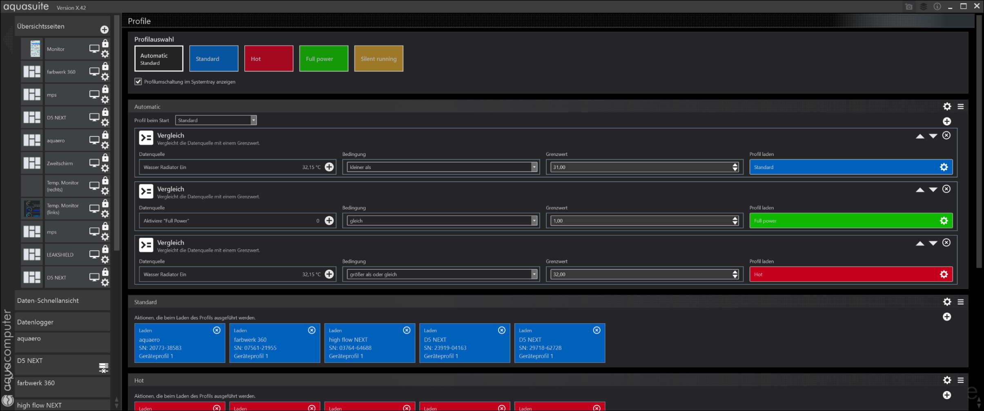Move the Full power Vergleich rule up
This screenshot has width=984, height=411.
click(x=920, y=189)
